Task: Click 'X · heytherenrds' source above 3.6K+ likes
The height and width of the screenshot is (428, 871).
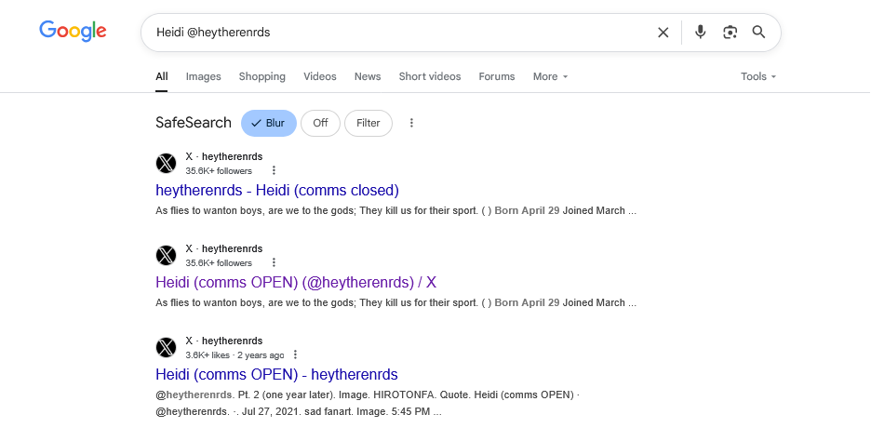Action: [x=224, y=341]
